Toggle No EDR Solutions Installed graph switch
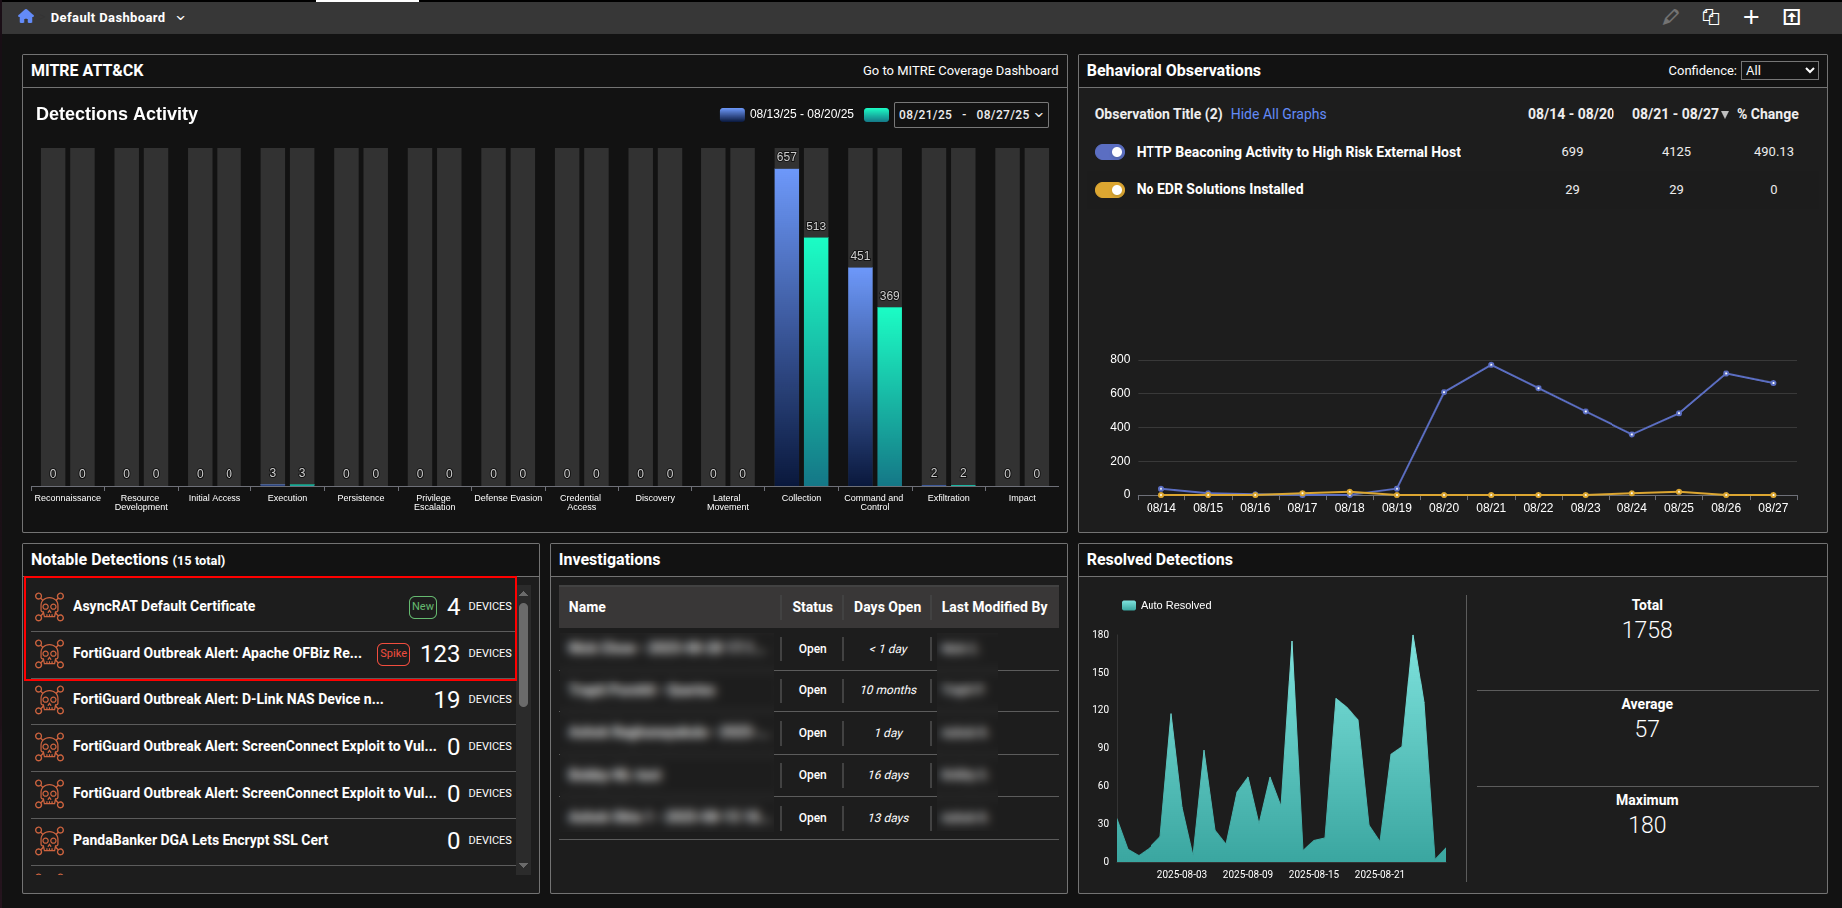The height and width of the screenshot is (908, 1842). coord(1110,189)
